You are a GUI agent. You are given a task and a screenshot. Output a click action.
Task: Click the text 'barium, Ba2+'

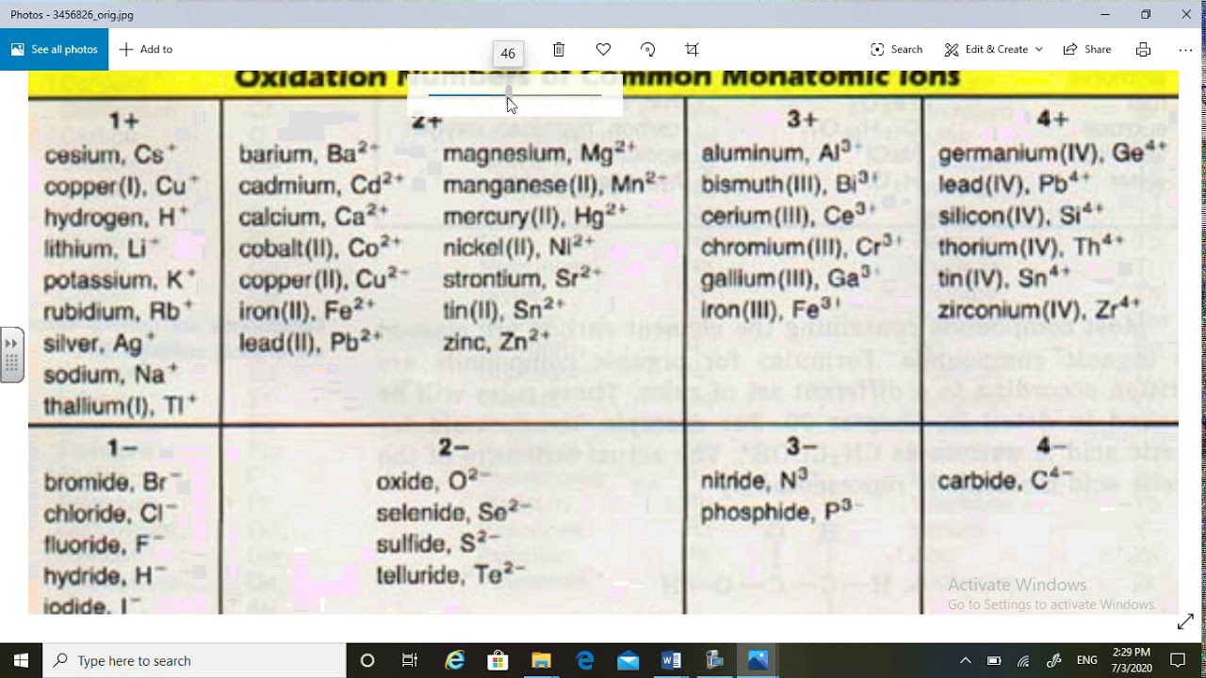(309, 153)
